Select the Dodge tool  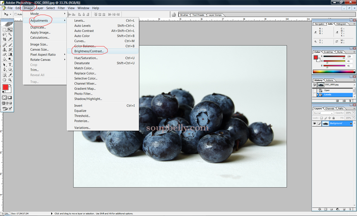[10, 59]
